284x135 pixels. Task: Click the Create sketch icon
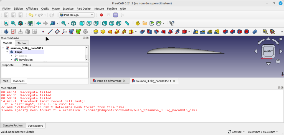(x=13, y=32)
